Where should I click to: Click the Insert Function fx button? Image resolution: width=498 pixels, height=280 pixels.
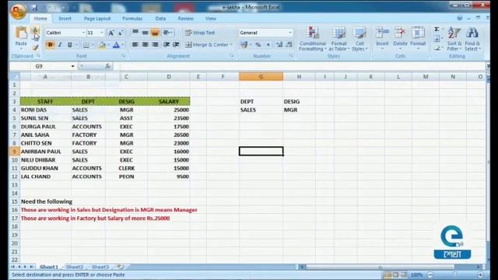coord(107,66)
